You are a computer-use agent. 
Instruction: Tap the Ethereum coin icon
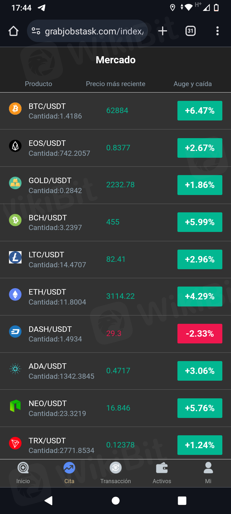(15, 294)
